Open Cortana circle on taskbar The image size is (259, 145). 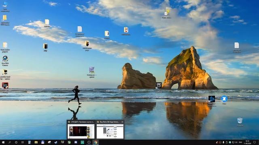[16, 142]
